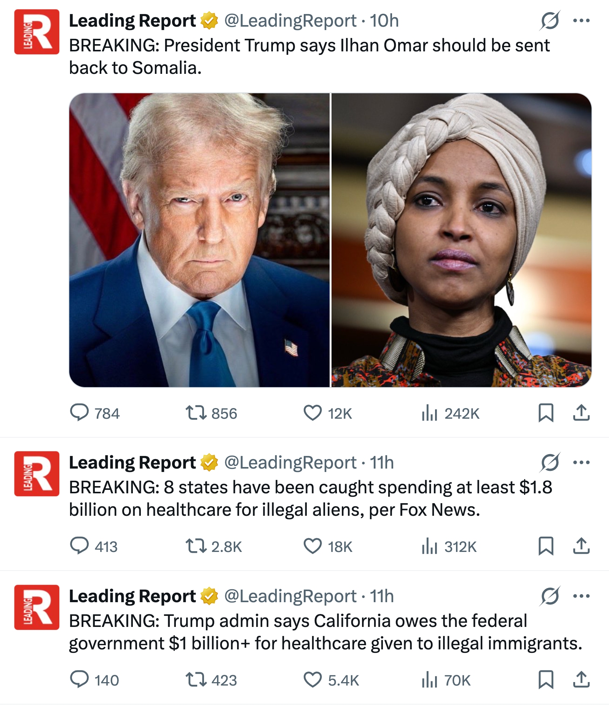This screenshot has width=609, height=708.
Task: Bookmark the California owes $1 billion post
Action: (546, 679)
